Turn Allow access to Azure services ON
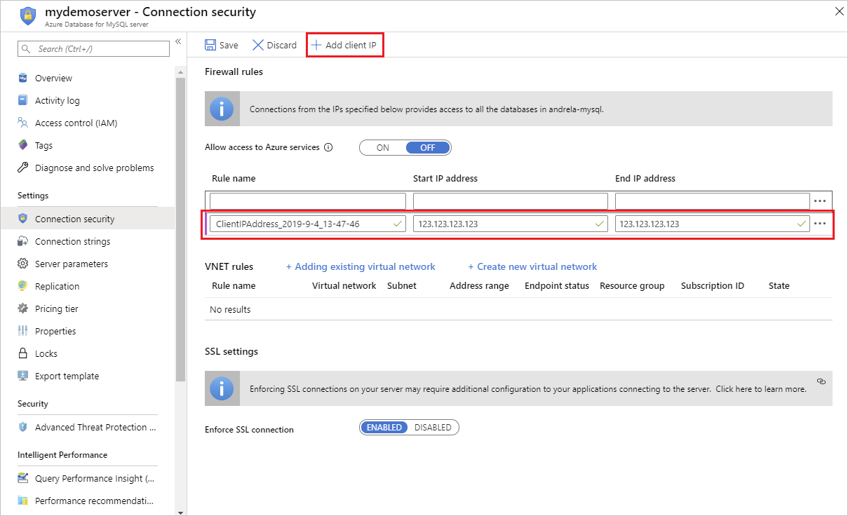 click(383, 147)
